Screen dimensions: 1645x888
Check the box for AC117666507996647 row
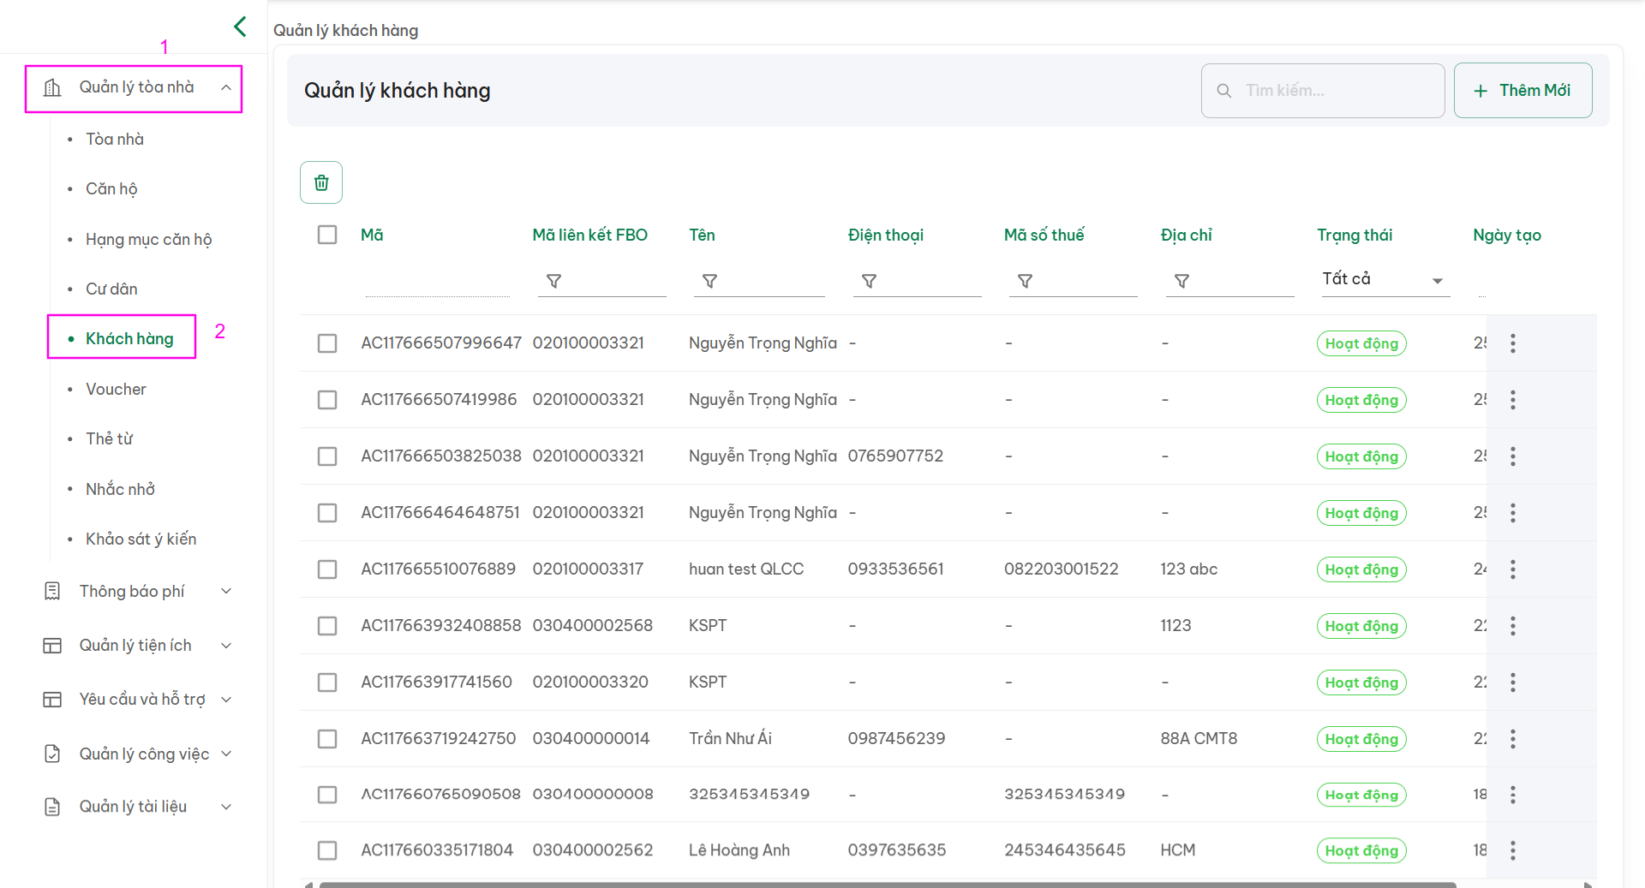[x=327, y=343]
